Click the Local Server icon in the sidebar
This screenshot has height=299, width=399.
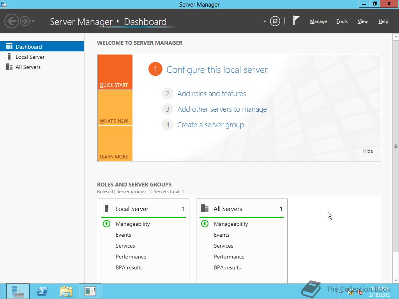(x=9, y=56)
